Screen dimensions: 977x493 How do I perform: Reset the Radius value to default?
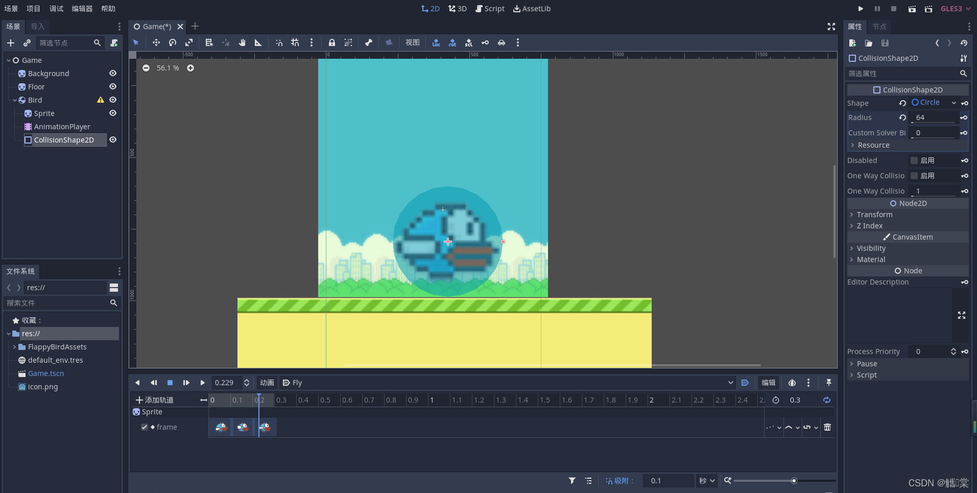[902, 118]
